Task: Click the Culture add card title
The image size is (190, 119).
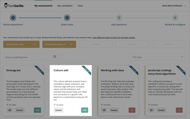Action: pyautogui.click(x=61, y=70)
